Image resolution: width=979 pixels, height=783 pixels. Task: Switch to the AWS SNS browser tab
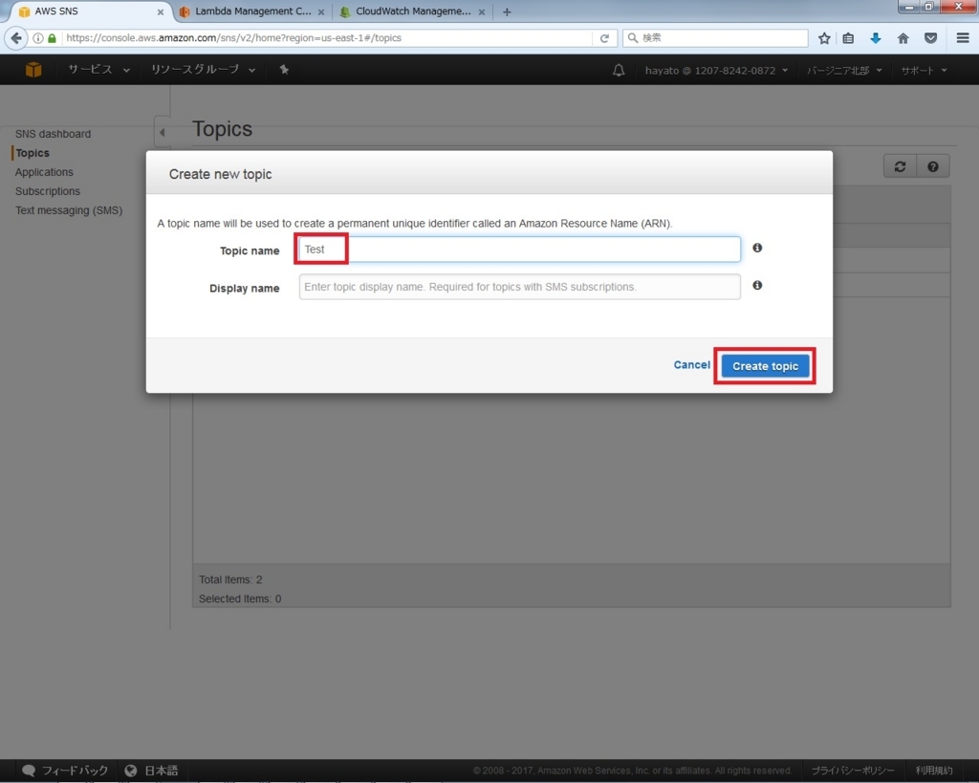(x=87, y=11)
